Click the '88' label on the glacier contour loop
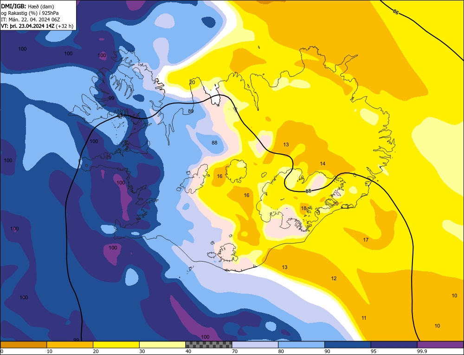This screenshot has height=355, width=464. tap(309, 191)
